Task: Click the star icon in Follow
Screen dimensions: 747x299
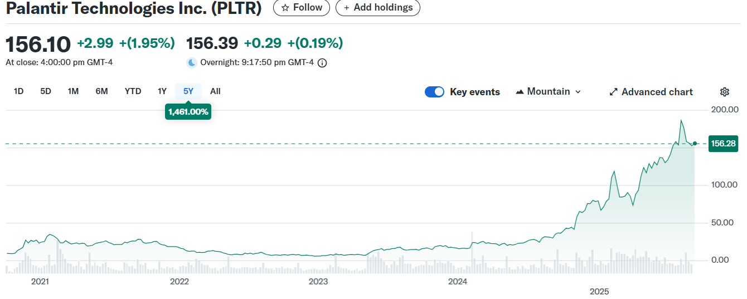Action: pyautogui.click(x=285, y=8)
